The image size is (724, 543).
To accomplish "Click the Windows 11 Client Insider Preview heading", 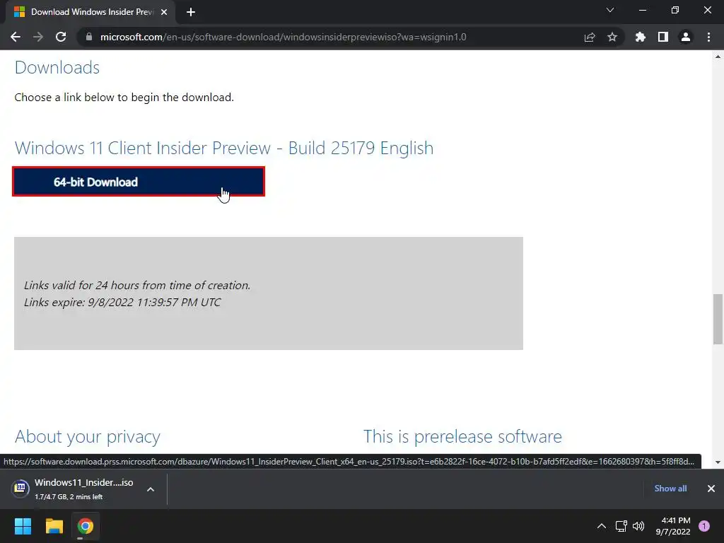I will click(224, 148).
